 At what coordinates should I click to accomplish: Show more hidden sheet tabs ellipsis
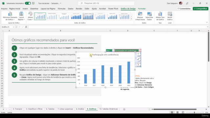coord(10,109)
